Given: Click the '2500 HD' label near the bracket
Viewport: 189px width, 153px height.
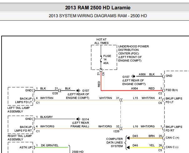Looking at the screenshot, I should [x=78, y=152].
